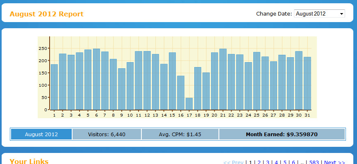The height and width of the screenshot is (164, 357).
Task: Click the Visitors: 6,440 cell
Action: tap(107, 134)
